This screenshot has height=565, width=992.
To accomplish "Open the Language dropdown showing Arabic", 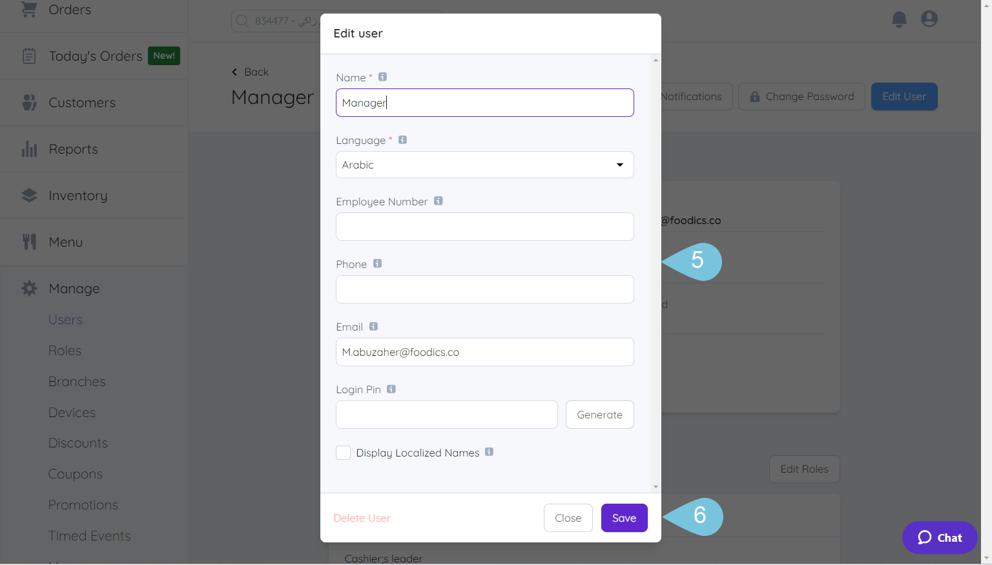I will [484, 165].
